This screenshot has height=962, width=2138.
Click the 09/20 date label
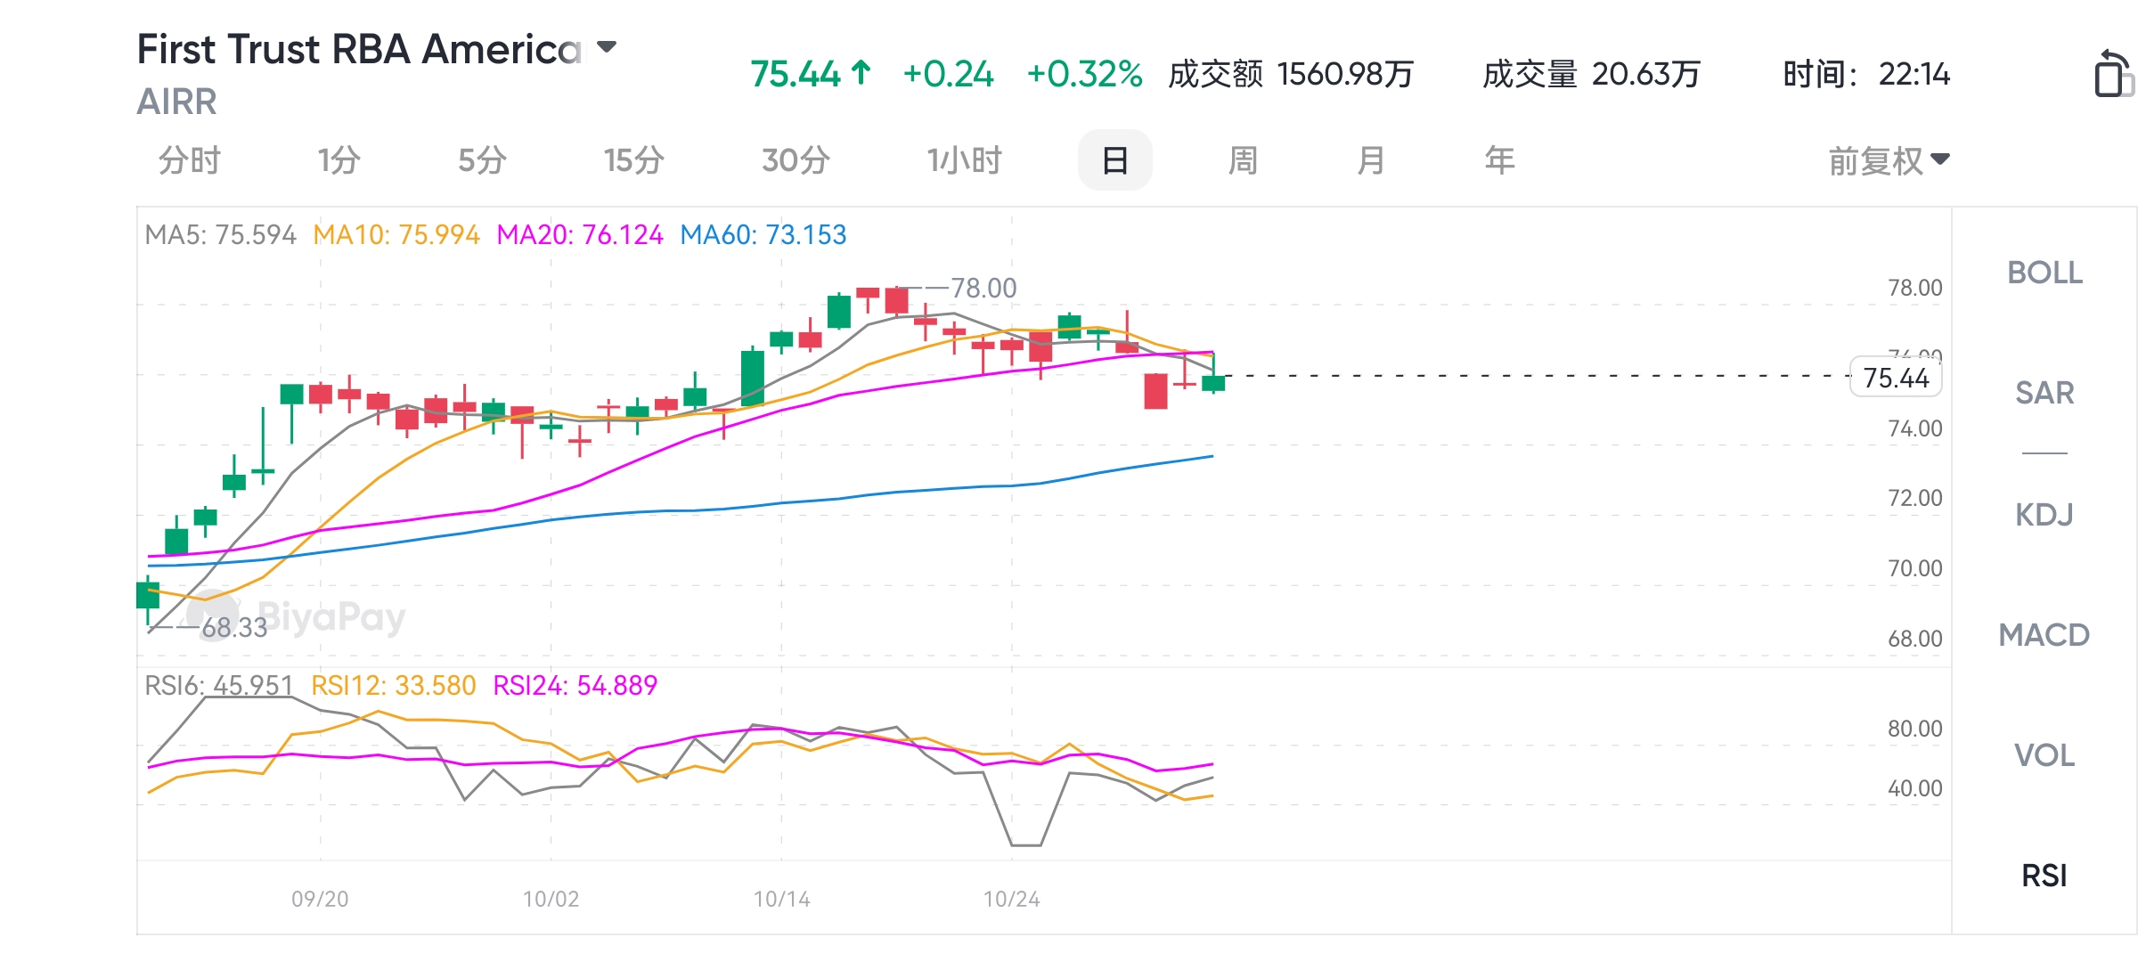[x=320, y=899]
